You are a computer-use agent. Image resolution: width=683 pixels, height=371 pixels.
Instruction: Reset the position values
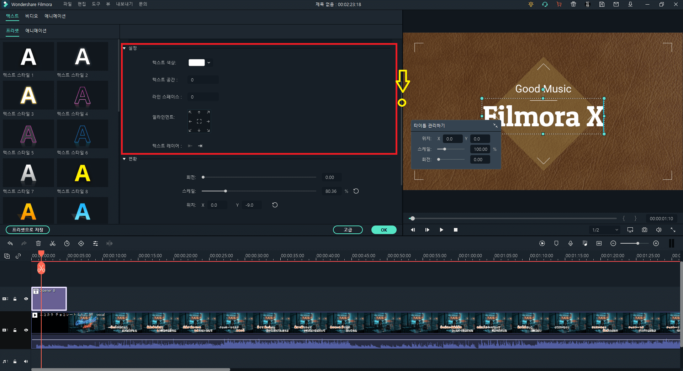coord(275,205)
